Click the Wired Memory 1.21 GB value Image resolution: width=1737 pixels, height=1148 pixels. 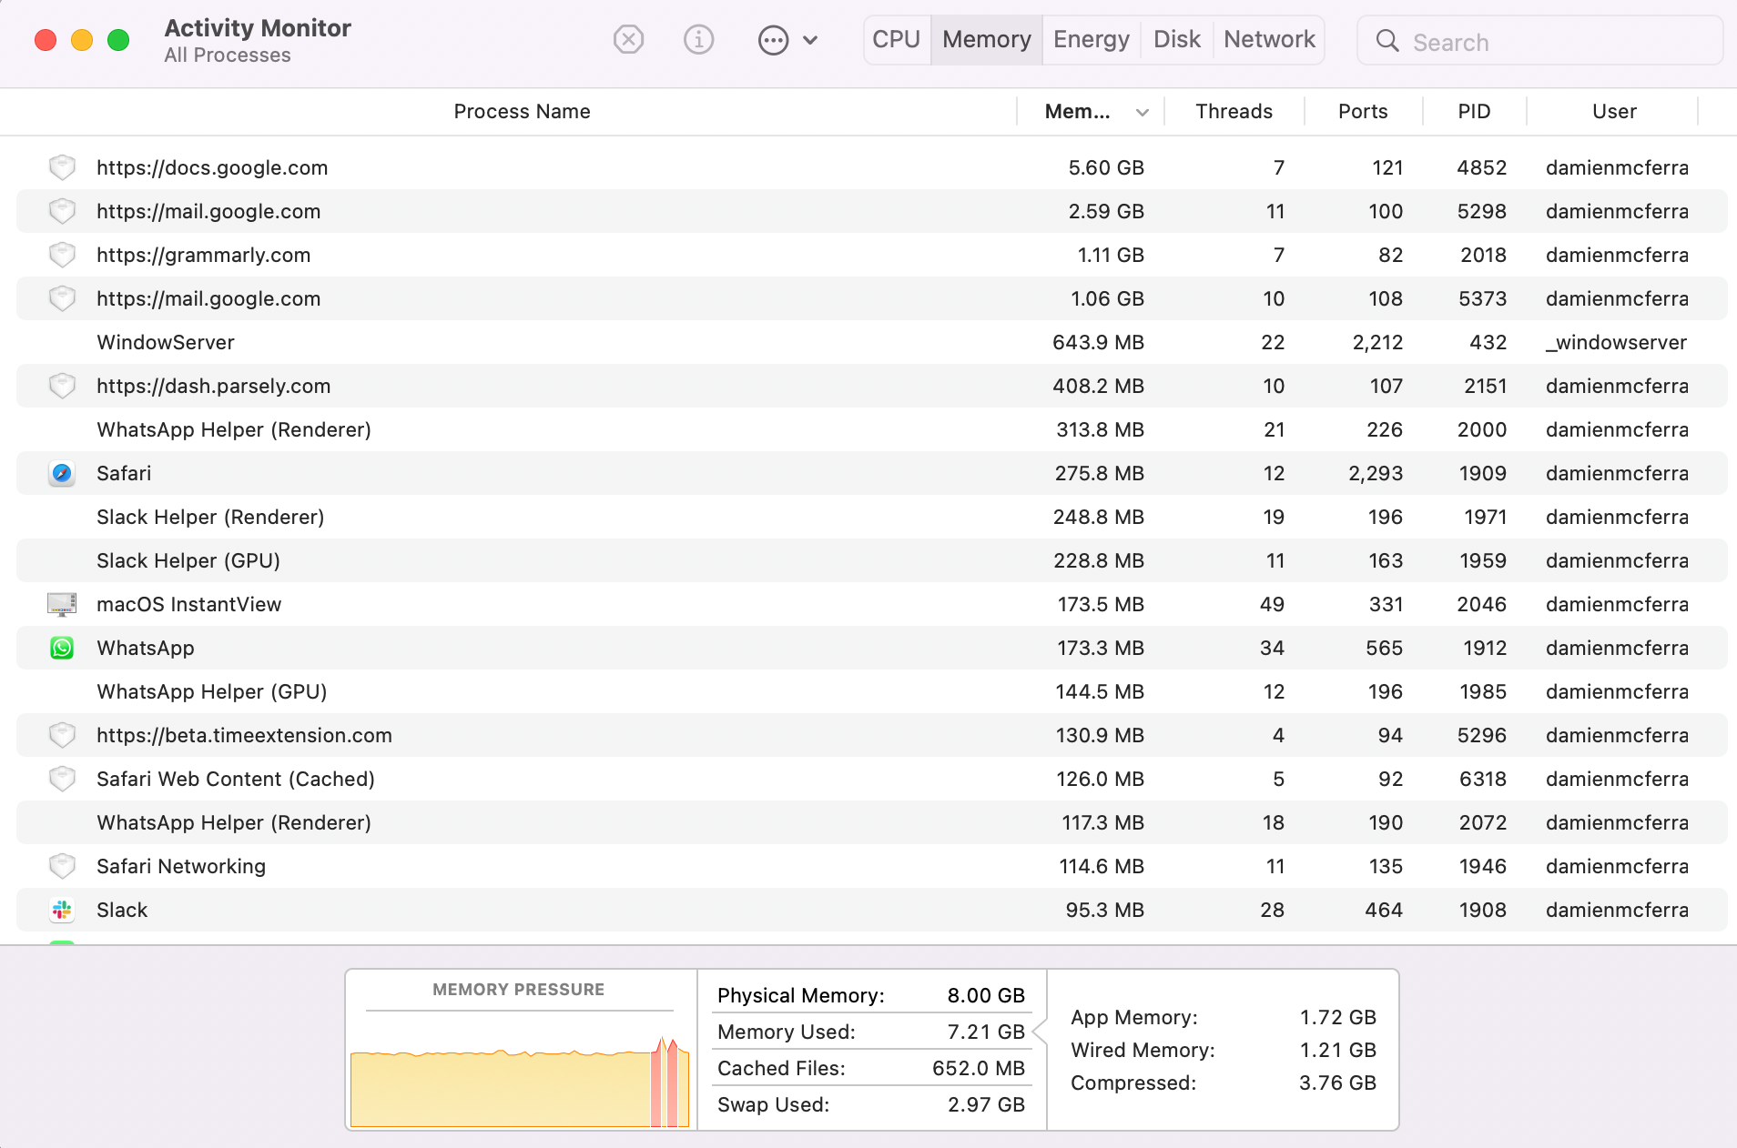tap(1337, 1050)
